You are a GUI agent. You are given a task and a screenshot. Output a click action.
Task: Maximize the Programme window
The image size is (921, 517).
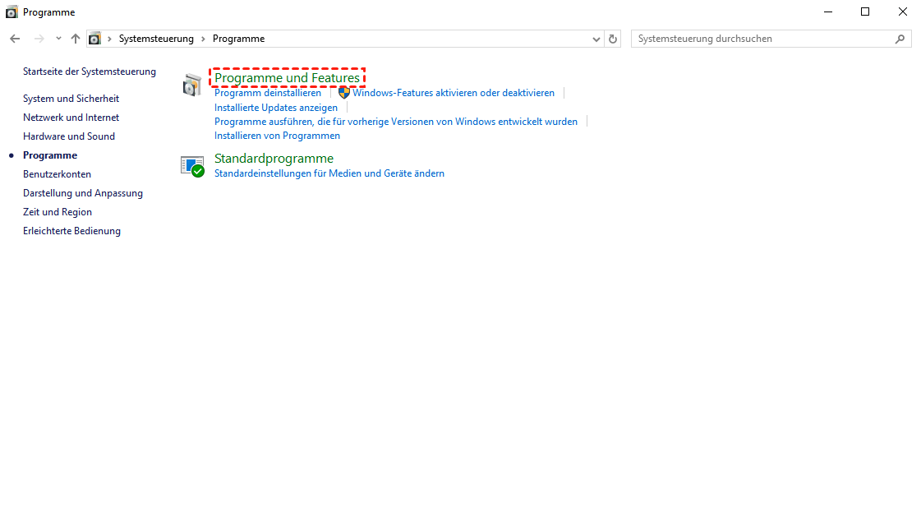(865, 12)
